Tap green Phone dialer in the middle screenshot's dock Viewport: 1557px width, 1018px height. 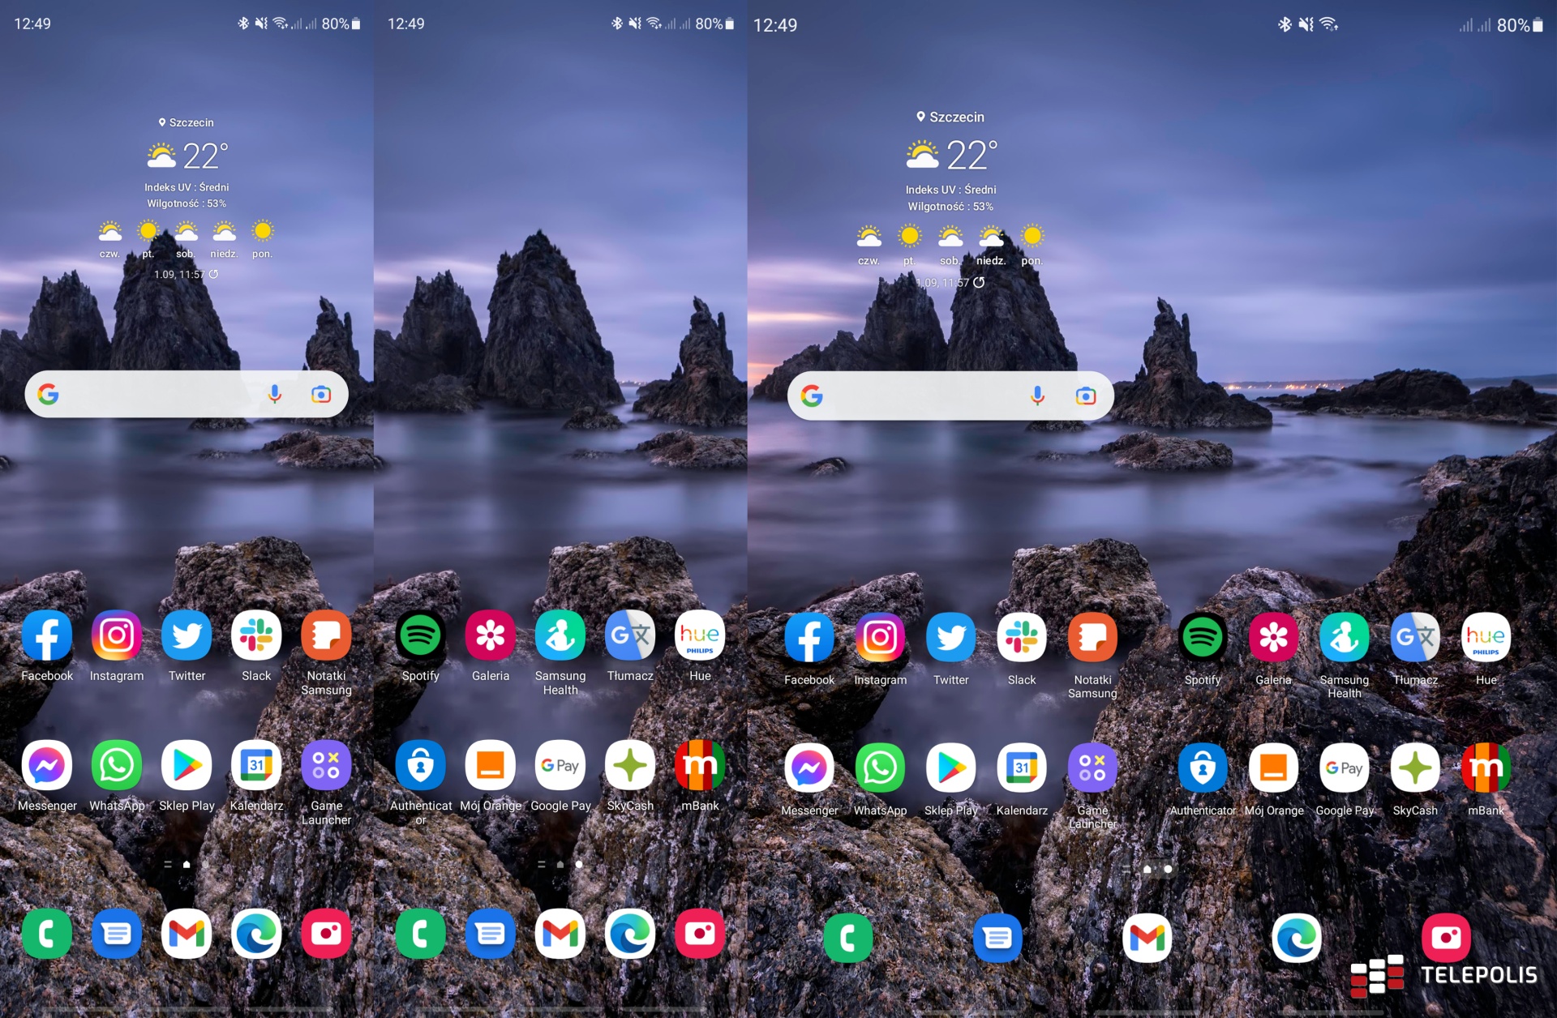[x=420, y=935]
